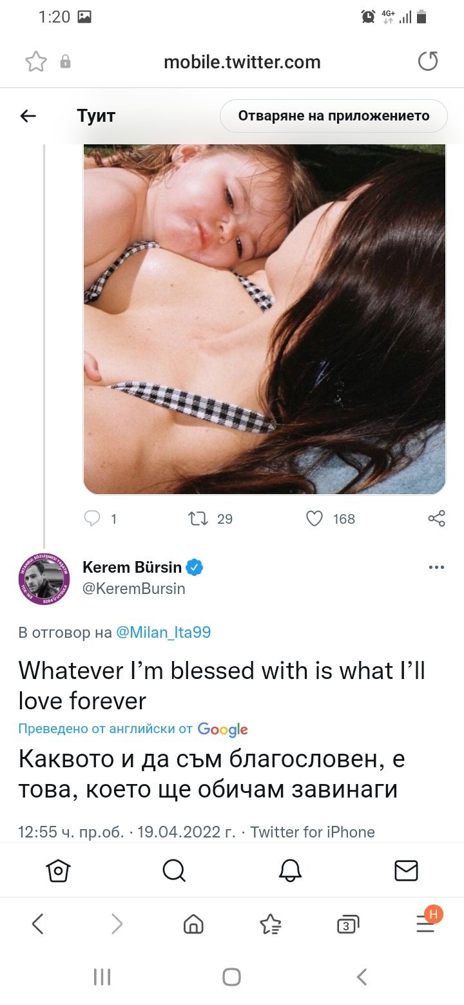Open the browser hamburger menu
464x1005 pixels.
[x=425, y=925]
